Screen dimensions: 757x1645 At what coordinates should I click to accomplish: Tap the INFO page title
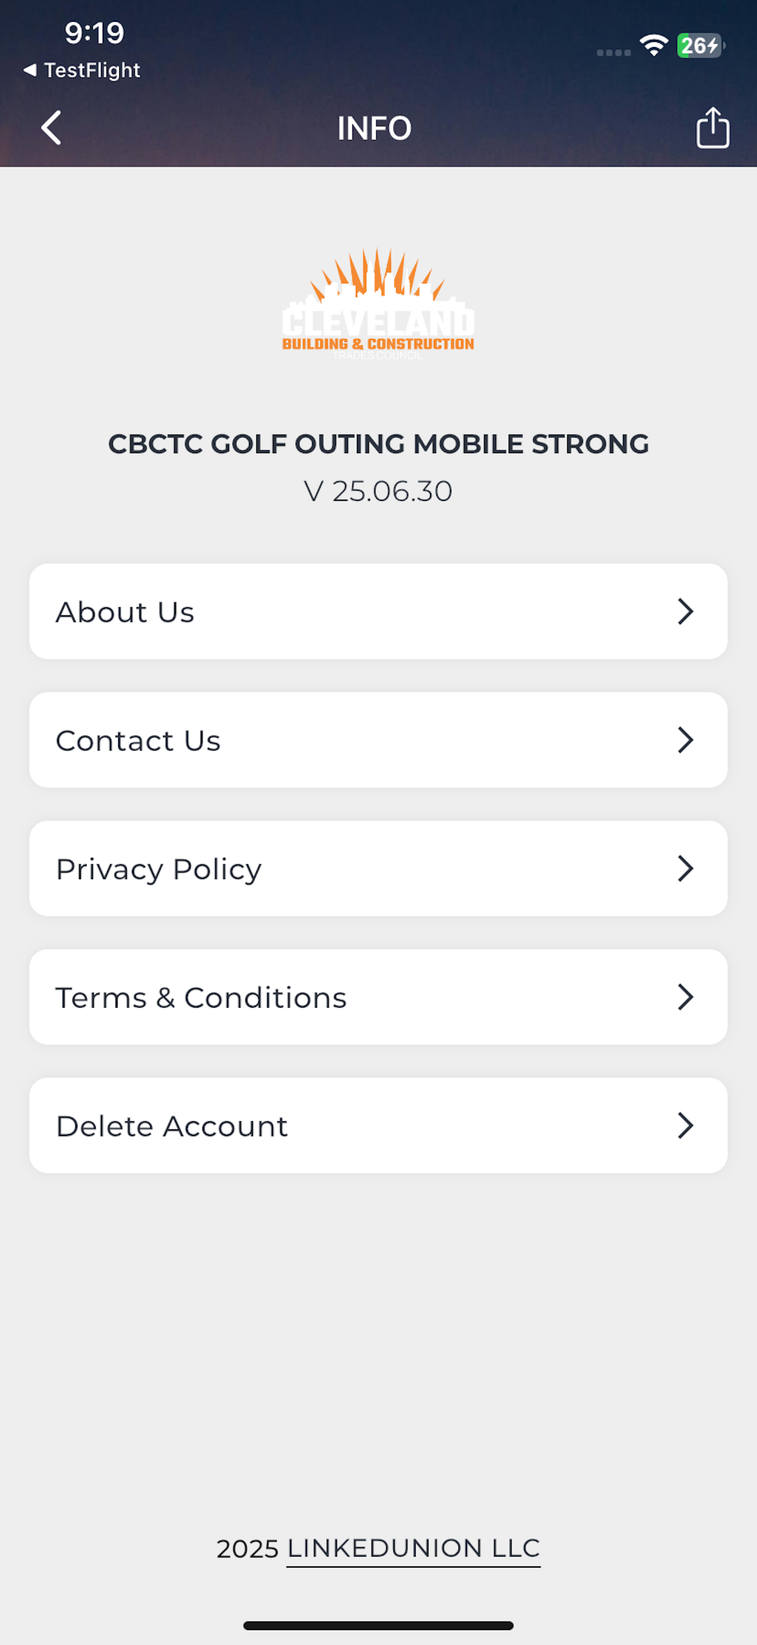[374, 128]
